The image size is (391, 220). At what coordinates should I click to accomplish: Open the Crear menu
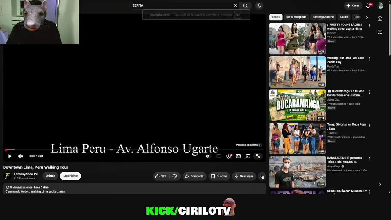(x=353, y=6)
